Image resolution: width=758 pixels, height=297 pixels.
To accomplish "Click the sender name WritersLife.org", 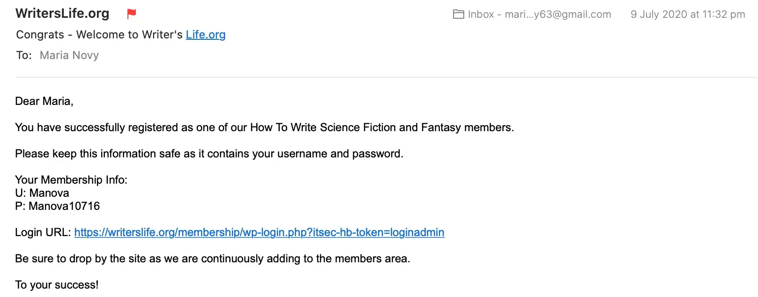I will point(62,14).
